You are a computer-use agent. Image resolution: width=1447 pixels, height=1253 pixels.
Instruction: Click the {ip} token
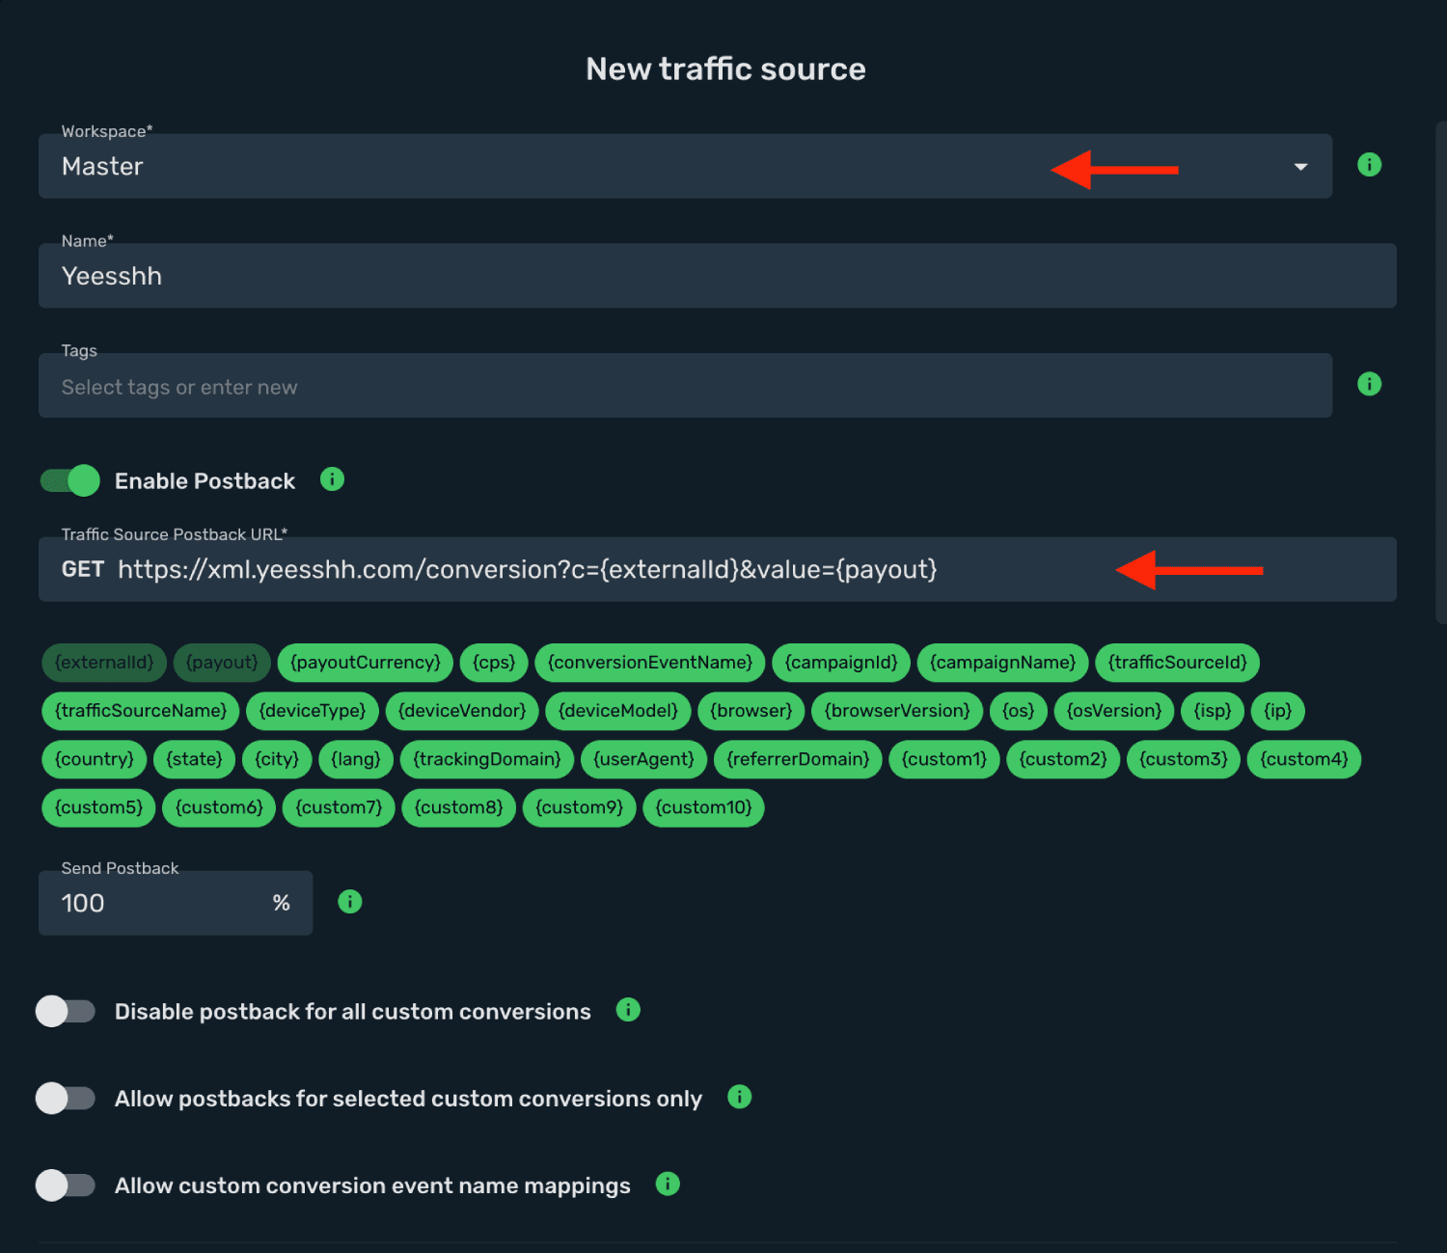tap(1278, 711)
